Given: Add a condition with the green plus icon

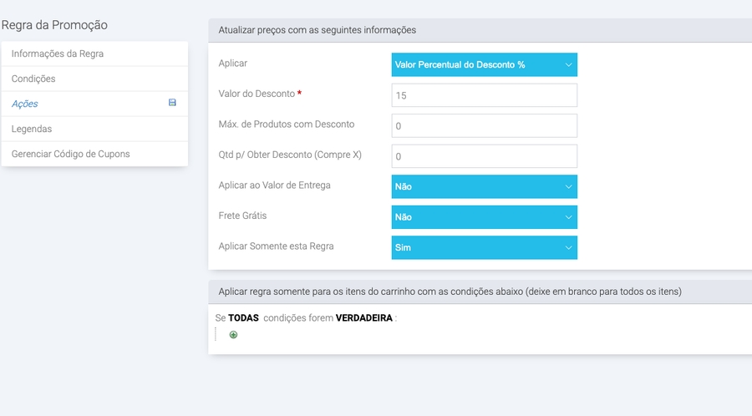Looking at the screenshot, I should pyautogui.click(x=233, y=335).
